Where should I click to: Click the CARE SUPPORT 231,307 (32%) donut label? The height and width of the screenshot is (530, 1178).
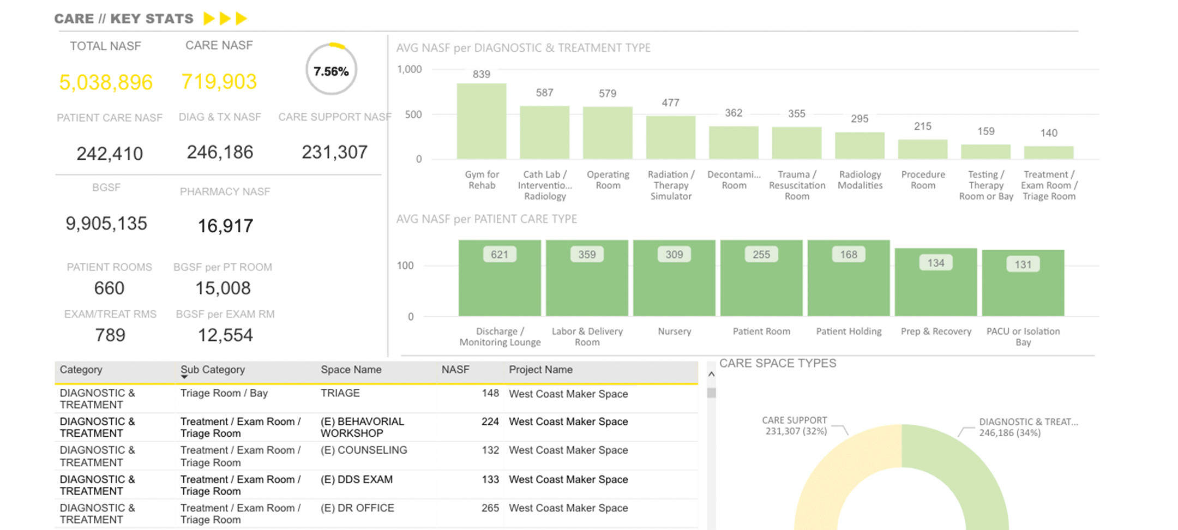795,426
